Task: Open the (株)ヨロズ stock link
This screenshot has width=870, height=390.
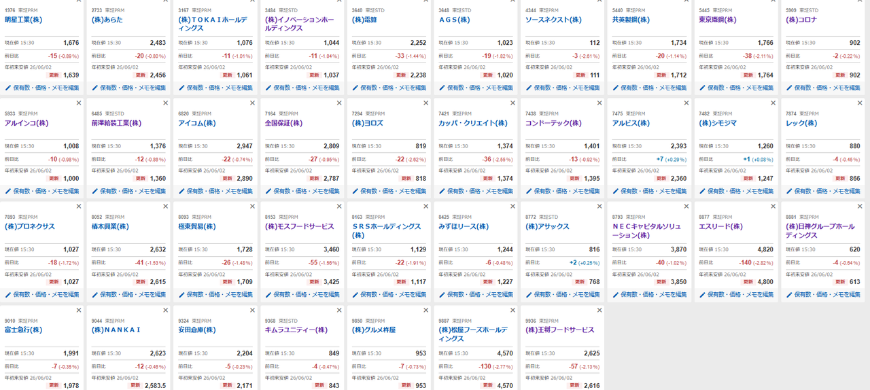Action: click(368, 123)
